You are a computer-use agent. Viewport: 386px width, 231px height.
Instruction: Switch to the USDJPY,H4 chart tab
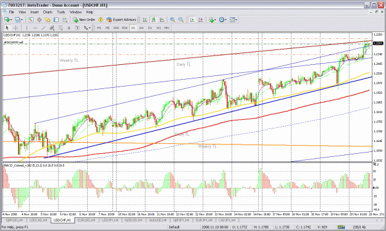(110, 220)
